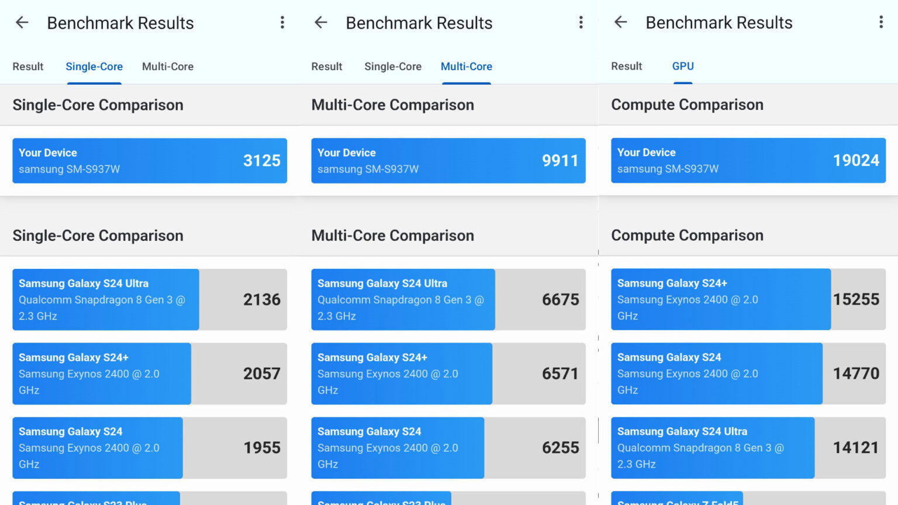
Task: Switch to Multi-Core tab in left panel
Action: [x=167, y=67]
